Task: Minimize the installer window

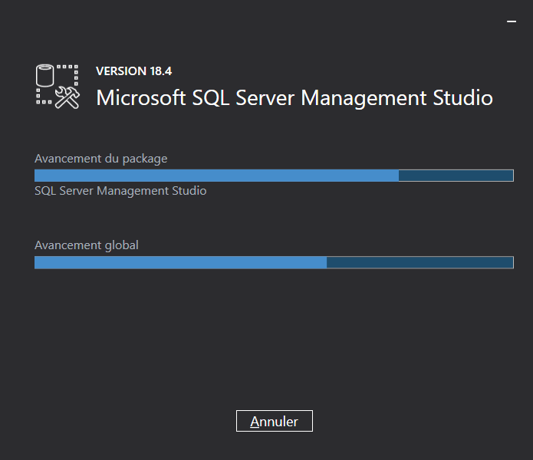Action: pos(512,21)
